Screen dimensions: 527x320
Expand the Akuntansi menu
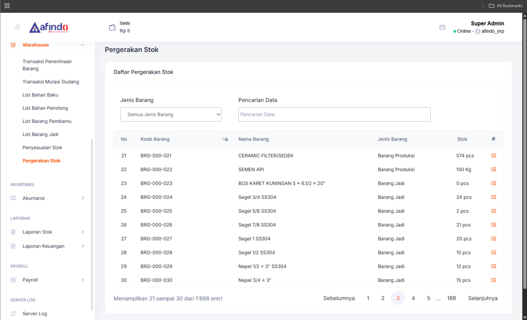(x=47, y=198)
